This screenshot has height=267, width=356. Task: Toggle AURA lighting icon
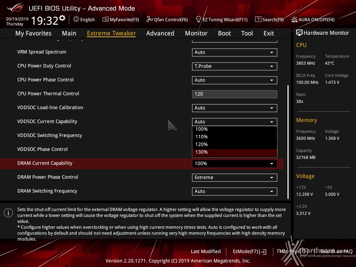[x=294, y=19]
